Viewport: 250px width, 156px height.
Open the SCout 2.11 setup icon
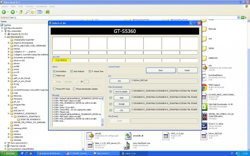tap(204, 126)
